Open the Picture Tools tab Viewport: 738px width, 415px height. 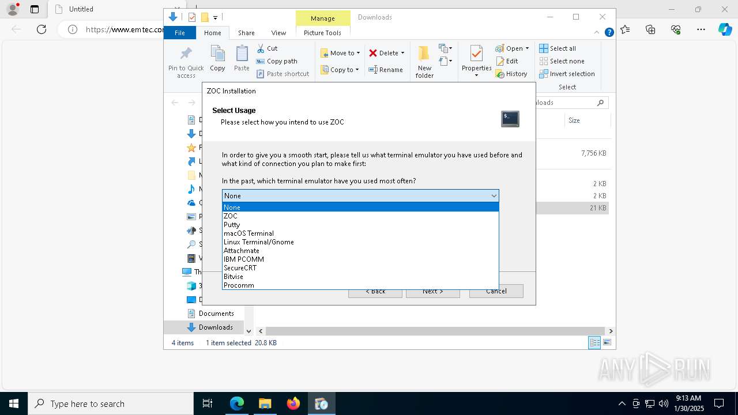click(322, 33)
